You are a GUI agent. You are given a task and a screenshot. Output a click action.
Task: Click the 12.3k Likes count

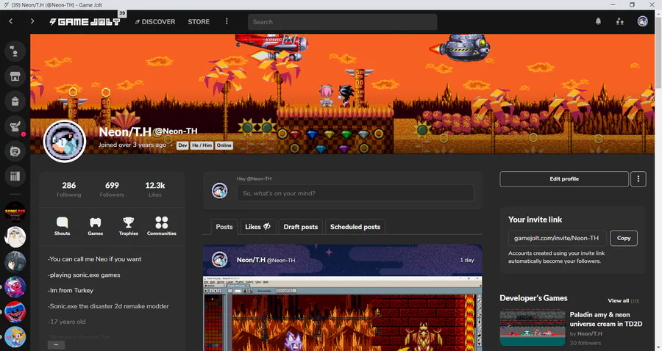point(155,189)
